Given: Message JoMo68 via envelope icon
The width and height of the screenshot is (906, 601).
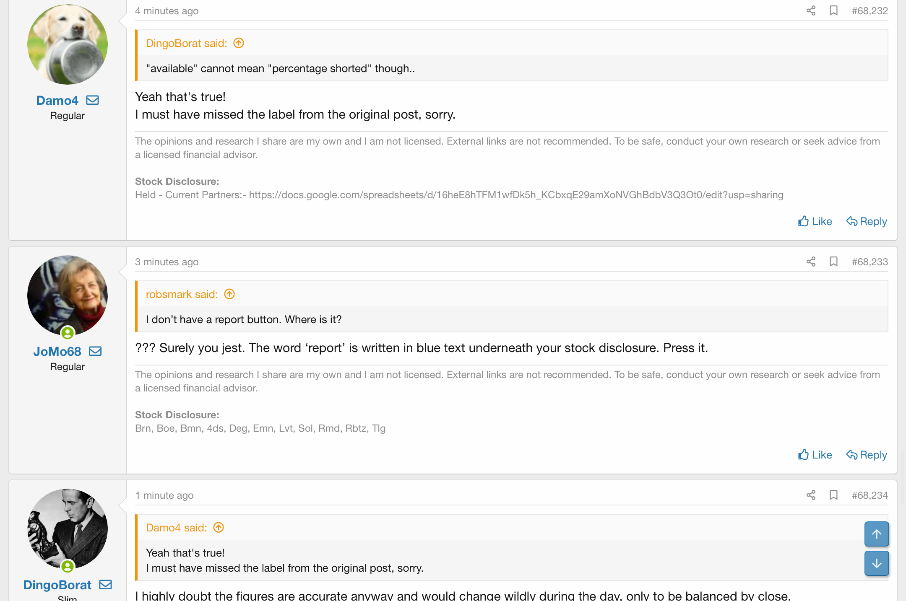Looking at the screenshot, I should [95, 351].
